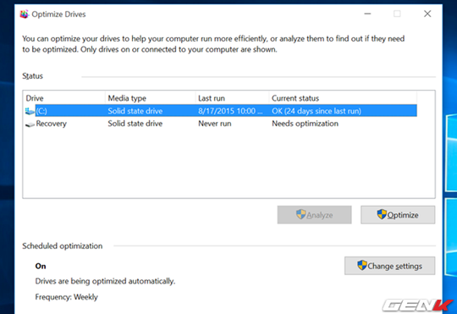Click the Optimize Drives app icon in title bar
Image resolution: width=457 pixels, height=314 pixels.
tap(25, 14)
